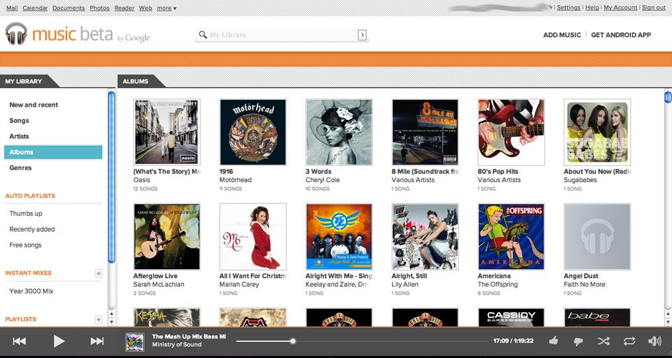Open Documents link in top bar
Image resolution: width=672 pixels, height=358 pixels.
[69, 7]
